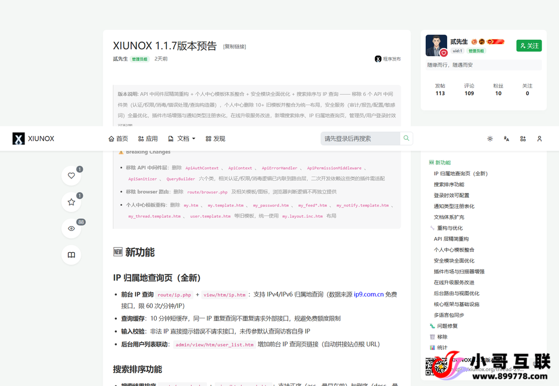The image size is (559, 386).
Task: Follow the author with 关注 button
Action: coord(529,46)
